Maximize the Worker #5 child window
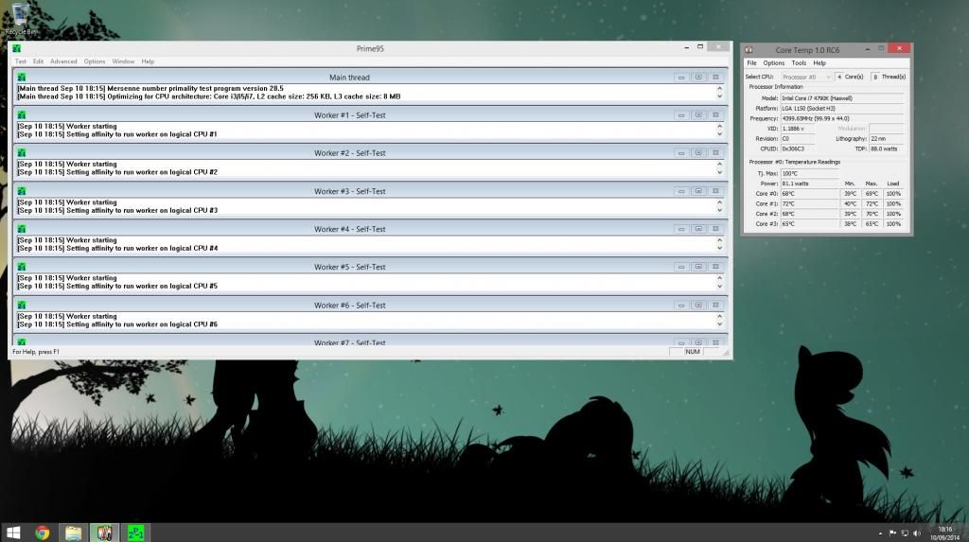 [698, 267]
